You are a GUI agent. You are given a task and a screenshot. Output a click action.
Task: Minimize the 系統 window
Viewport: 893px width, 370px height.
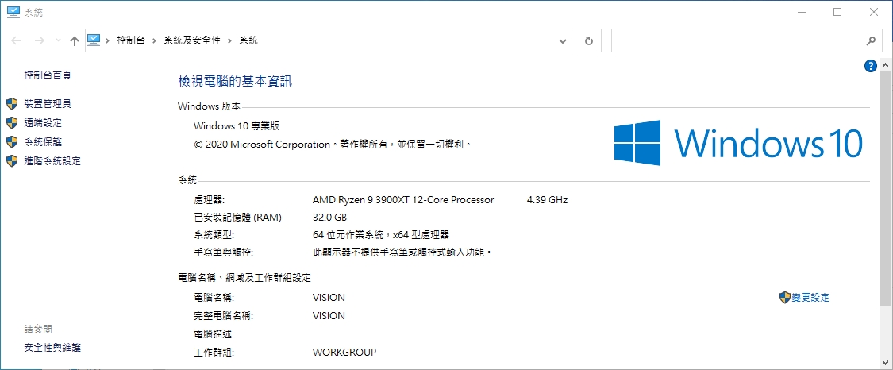click(x=801, y=12)
